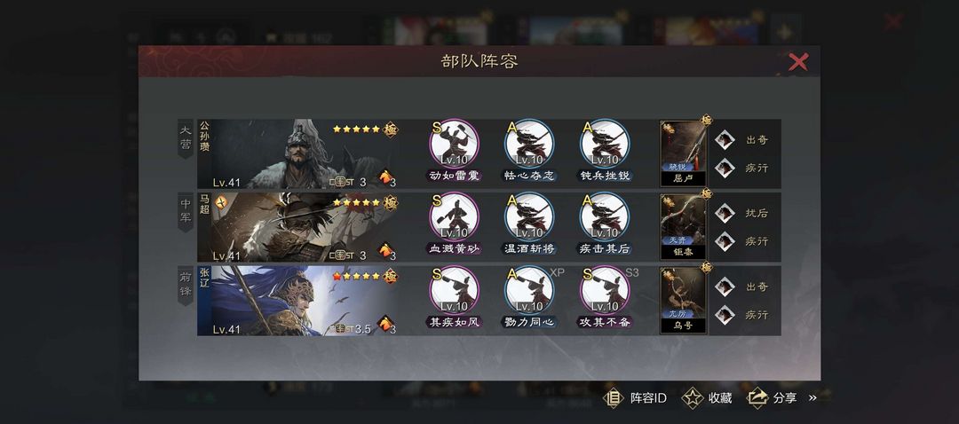This screenshot has height=424, width=959.
Task: Select the 勠力同心 skill icon
Action: 529,291
